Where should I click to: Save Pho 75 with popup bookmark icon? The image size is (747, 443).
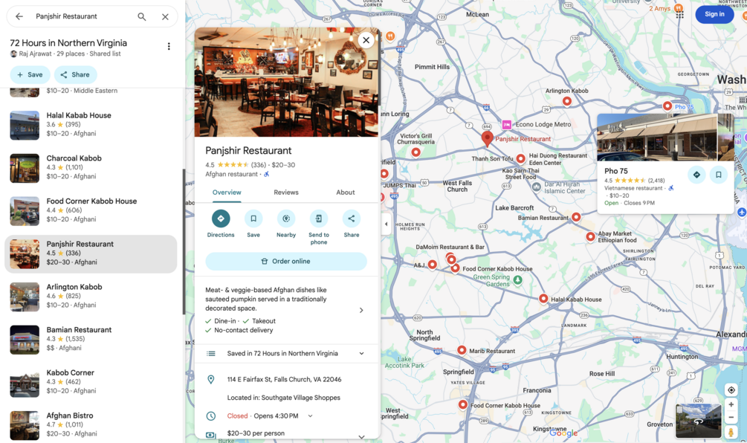pos(719,175)
